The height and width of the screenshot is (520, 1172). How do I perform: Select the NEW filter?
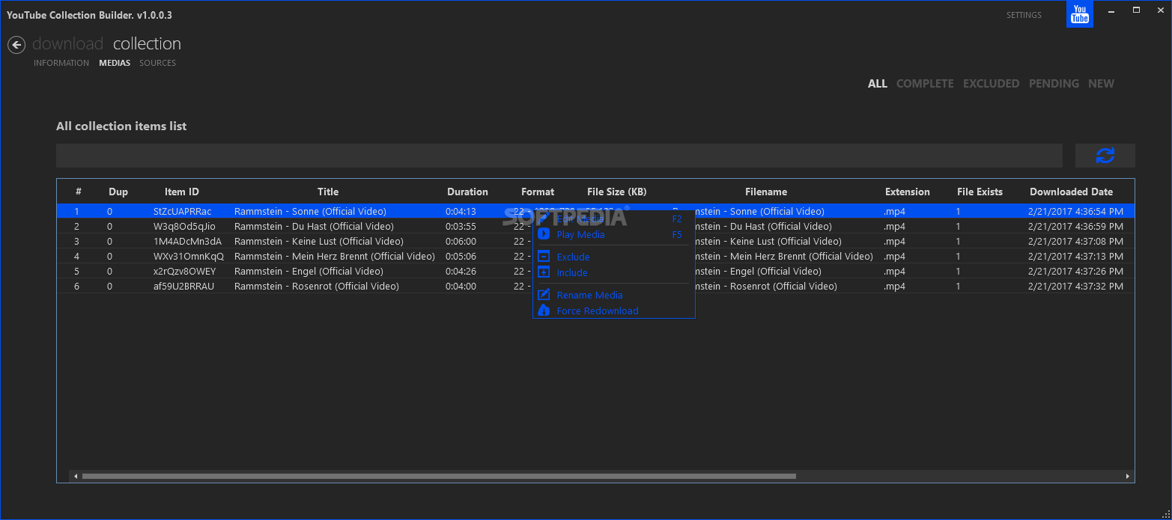pos(1101,84)
